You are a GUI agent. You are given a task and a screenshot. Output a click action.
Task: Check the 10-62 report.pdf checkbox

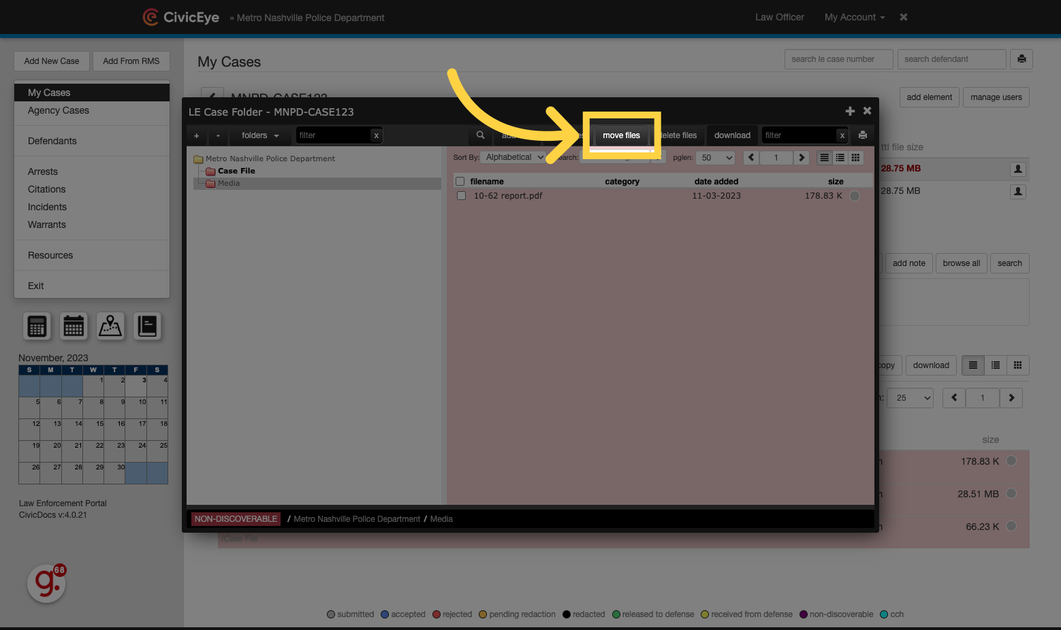(461, 196)
